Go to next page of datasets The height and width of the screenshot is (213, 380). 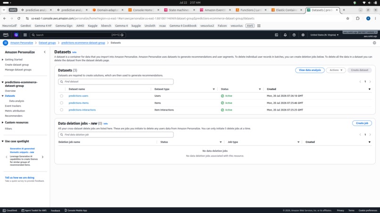(x=370, y=82)
